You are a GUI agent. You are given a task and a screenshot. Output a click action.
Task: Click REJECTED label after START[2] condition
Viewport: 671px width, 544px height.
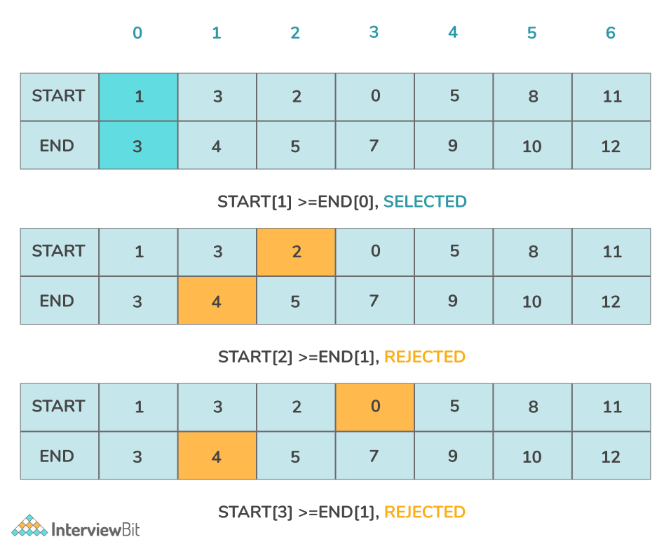pyautogui.click(x=425, y=357)
